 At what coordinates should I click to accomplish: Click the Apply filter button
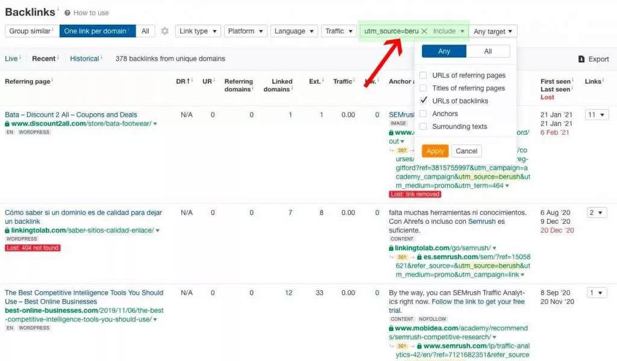point(435,151)
